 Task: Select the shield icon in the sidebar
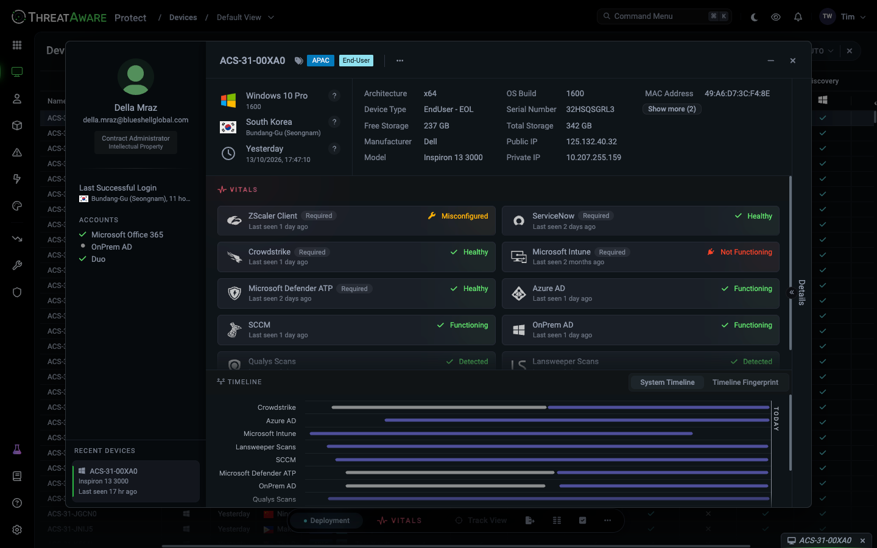(17, 292)
